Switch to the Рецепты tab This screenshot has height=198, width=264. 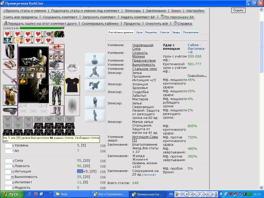click(151, 32)
